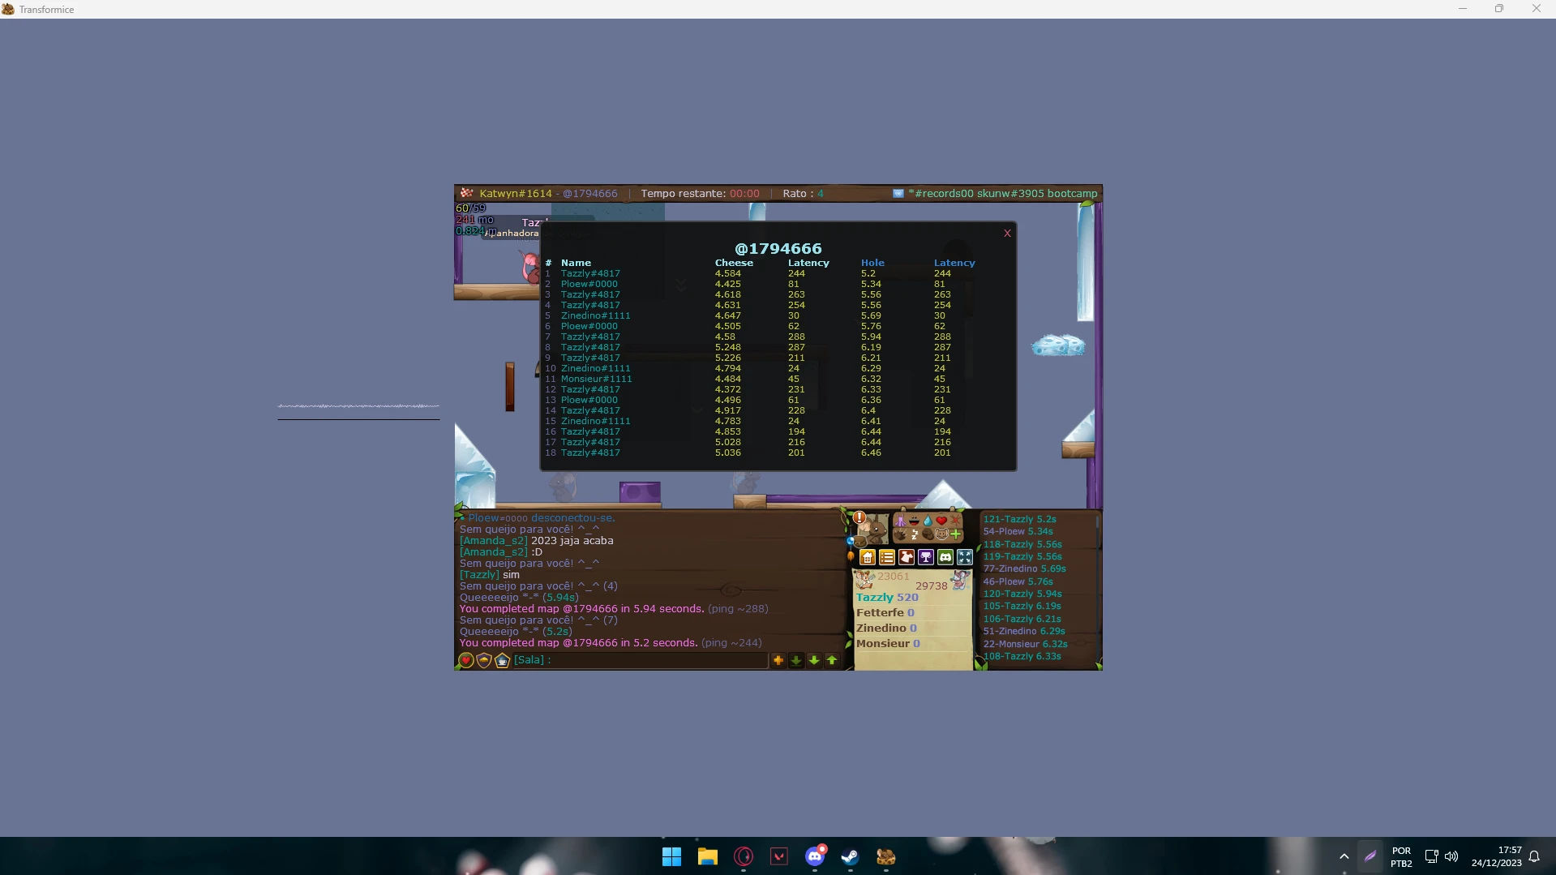Click hole time 6.46 in table
1556x875 pixels.
click(871, 453)
